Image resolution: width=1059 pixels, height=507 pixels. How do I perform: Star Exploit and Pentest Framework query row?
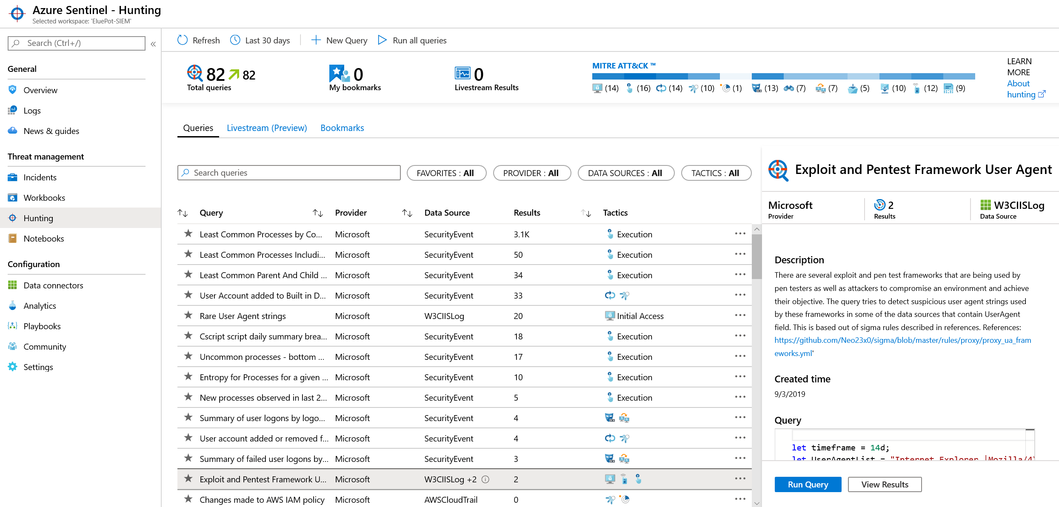tap(188, 479)
